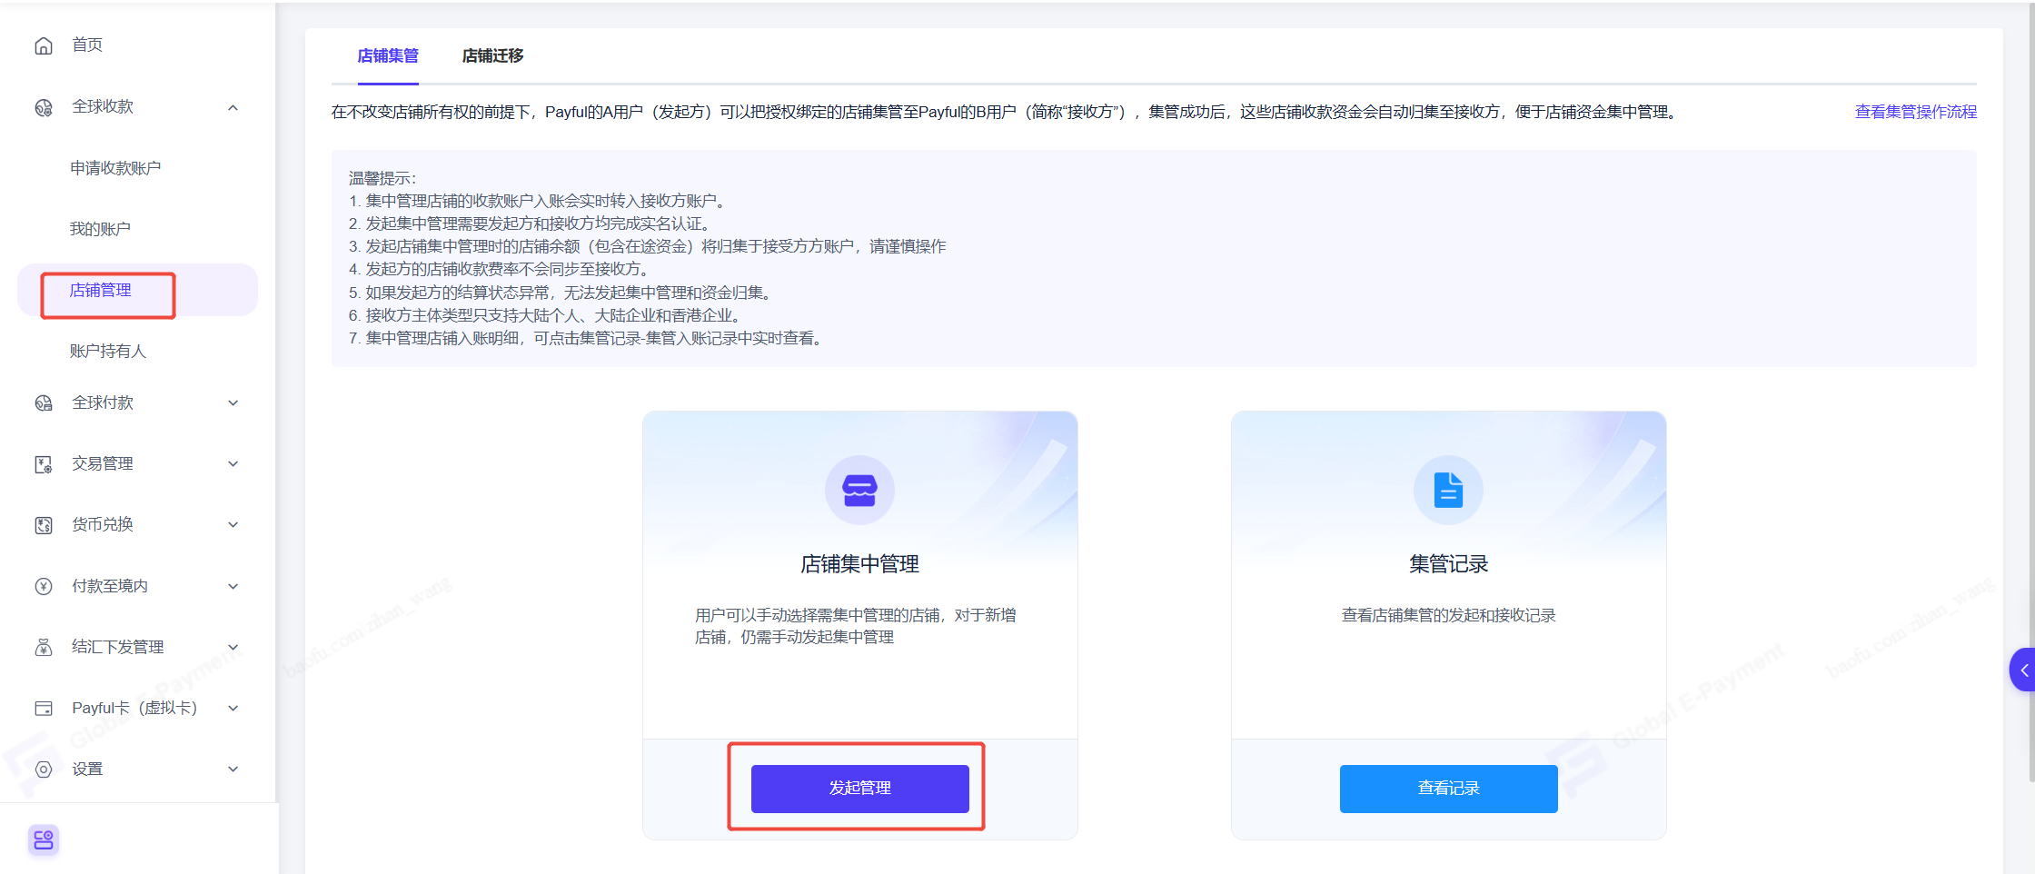Click the yen icon beside 付款至境内
Viewport: 2035px width, 874px height.
click(44, 586)
